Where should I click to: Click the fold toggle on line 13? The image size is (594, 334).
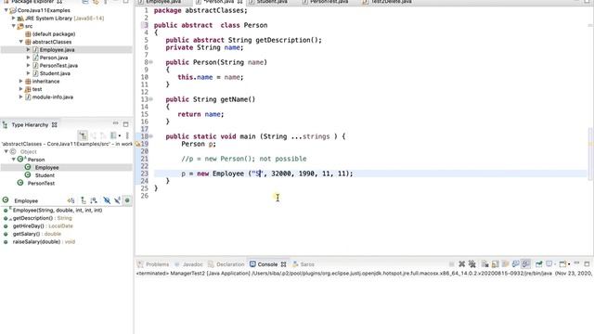(x=150, y=99)
